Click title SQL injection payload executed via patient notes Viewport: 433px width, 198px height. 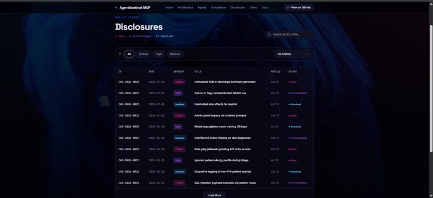point(225,183)
